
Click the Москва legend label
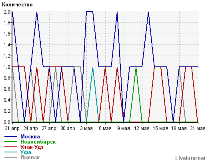pos(30,136)
